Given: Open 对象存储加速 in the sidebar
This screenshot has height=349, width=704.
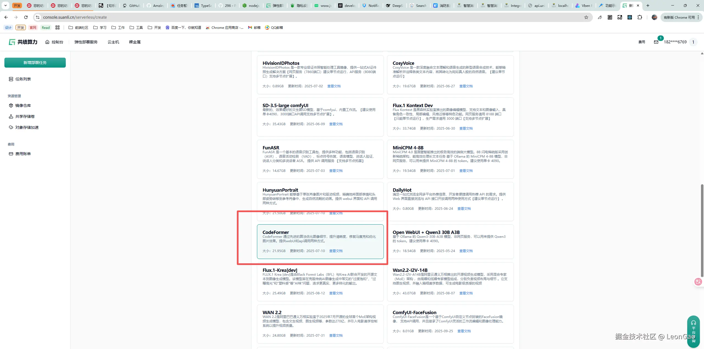Looking at the screenshot, I should [27, 127].
